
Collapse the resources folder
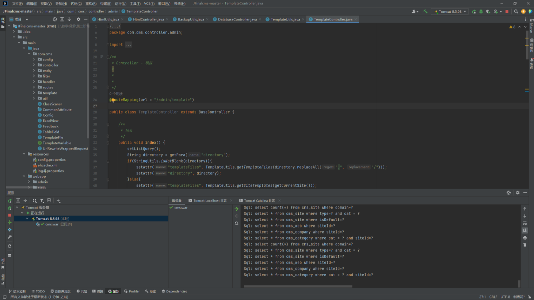[x=24, y=154]
